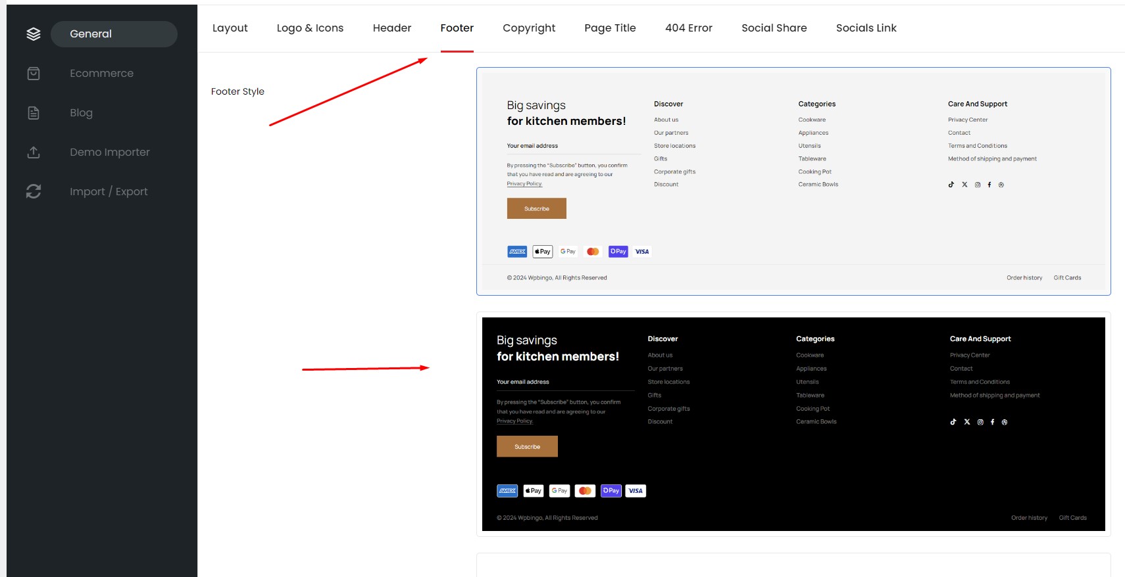Click the Ecommerce shopping bag icon
The image size is (1125, 577).
coord(34,74)
